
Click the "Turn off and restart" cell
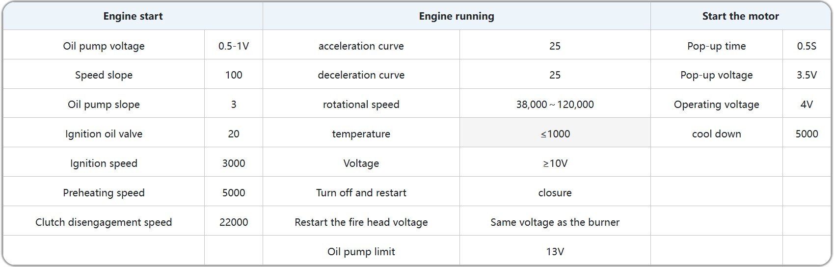tap(361, 193)
